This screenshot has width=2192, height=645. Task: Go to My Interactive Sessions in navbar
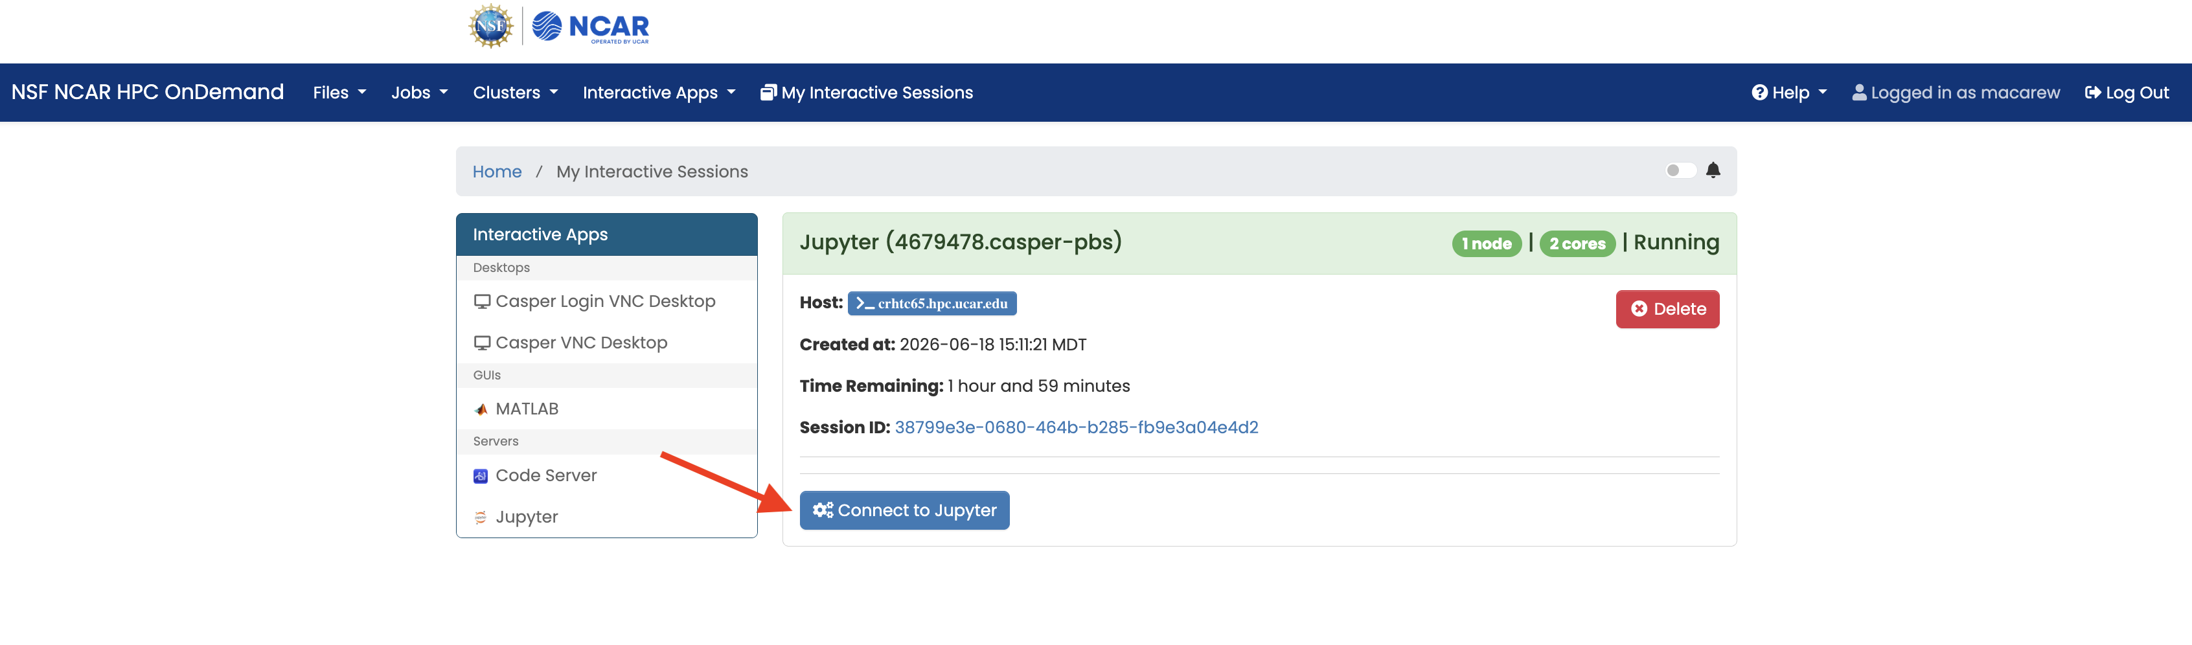866,93
